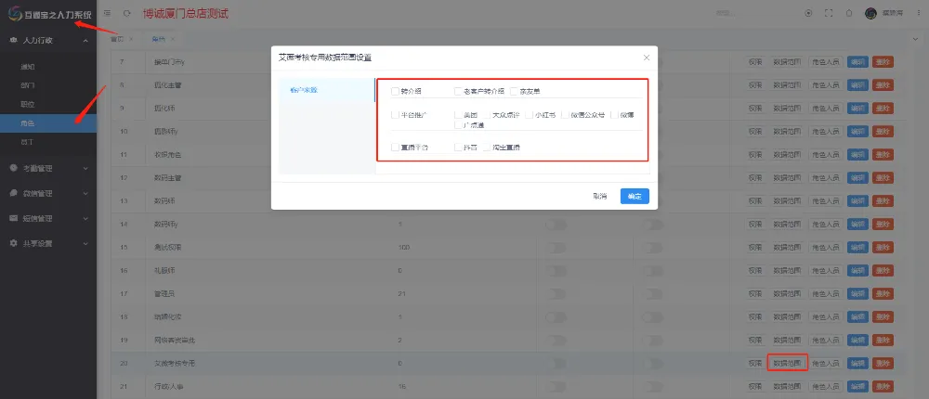Tick the 抖音 checkbox
The height and width of the screenshot is (399, 929).
coord(458,148)
